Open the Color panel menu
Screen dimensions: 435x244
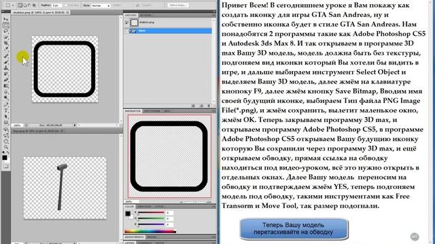pyautogui.click(x=213, y=207)
